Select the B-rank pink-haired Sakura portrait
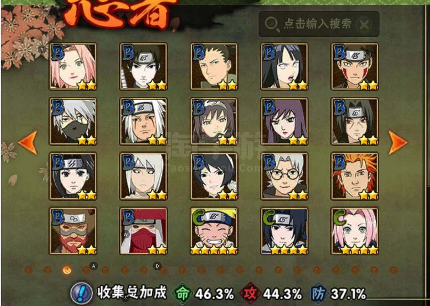The height and width of the screenshot is (306, 430). (73, 66)
